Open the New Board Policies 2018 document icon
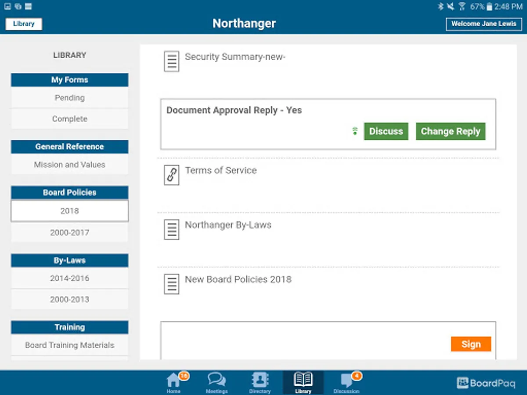Image resolution: width=527 pixels, height=395 pixels. click(172, 284)
